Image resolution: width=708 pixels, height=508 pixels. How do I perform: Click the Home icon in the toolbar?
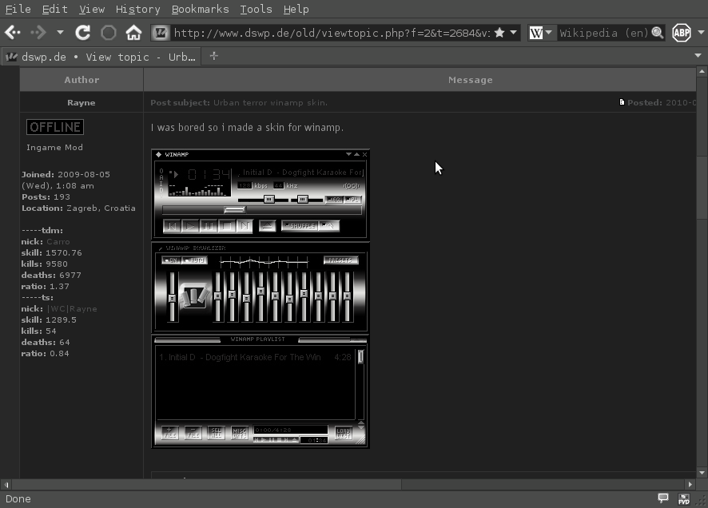[133, 33]
